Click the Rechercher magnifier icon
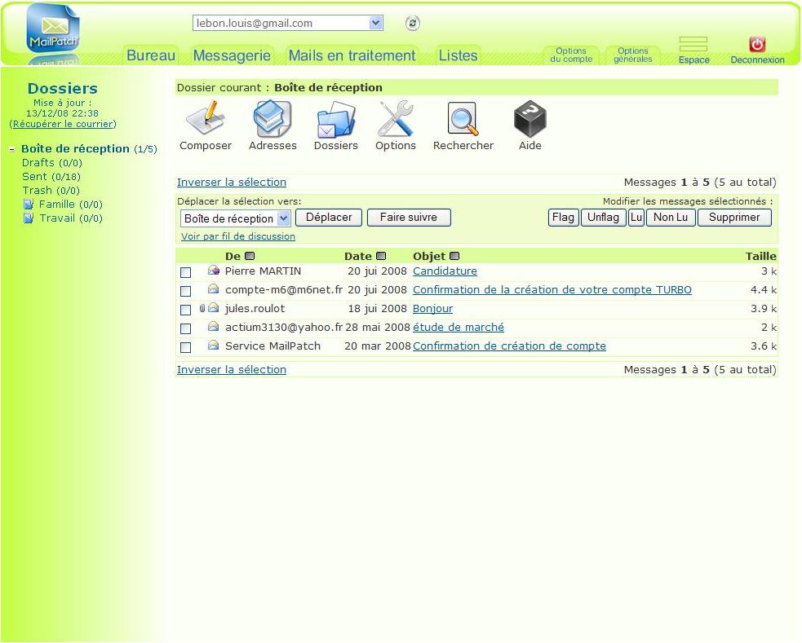The height and width of the screenshot is (643, 802). [463, 120]
